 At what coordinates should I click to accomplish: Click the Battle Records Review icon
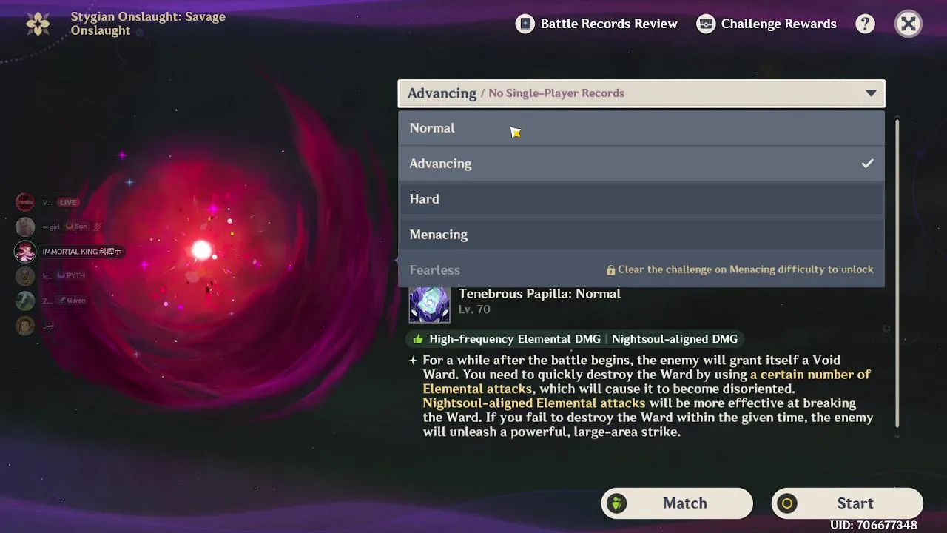525,24
